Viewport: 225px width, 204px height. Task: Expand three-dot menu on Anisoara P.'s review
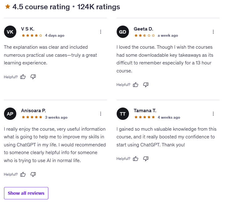point(101,114)
